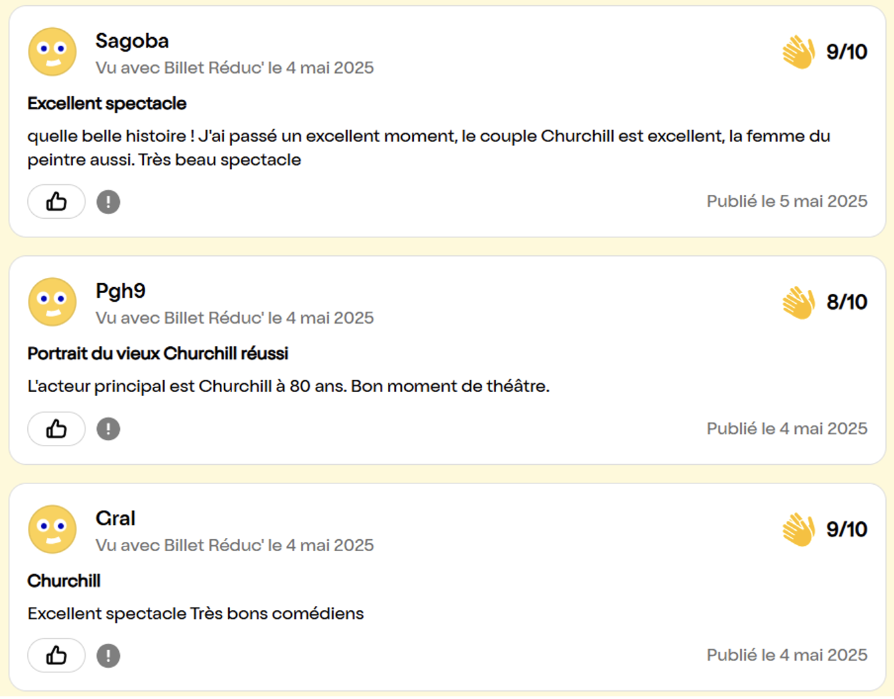This screenshot has width=894, height=699.
Task: Click the clapping hands beside Pgh9's 8/10
Action: [x=798, y=302]
